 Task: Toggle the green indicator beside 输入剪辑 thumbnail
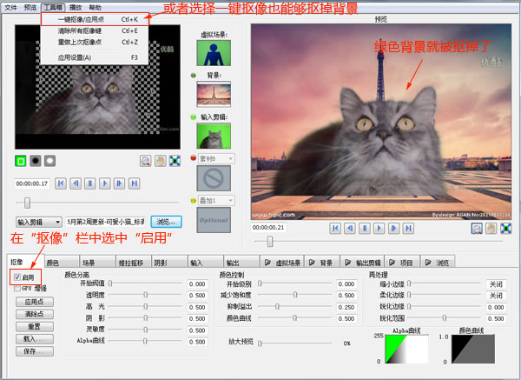click(194, 117)
